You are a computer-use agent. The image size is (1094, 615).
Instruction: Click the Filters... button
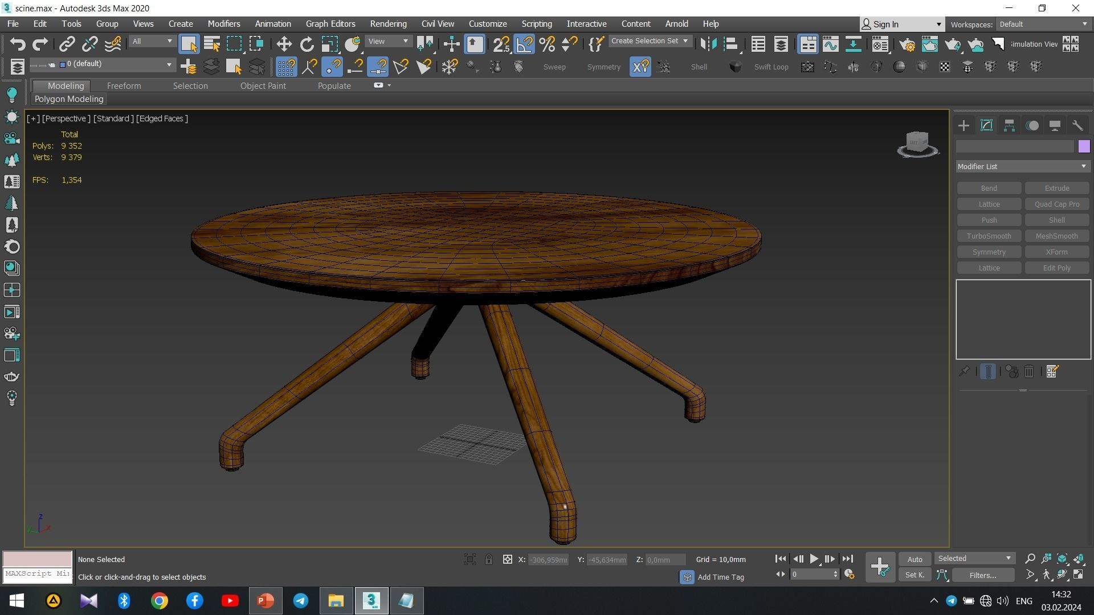(x=983, y=576)
